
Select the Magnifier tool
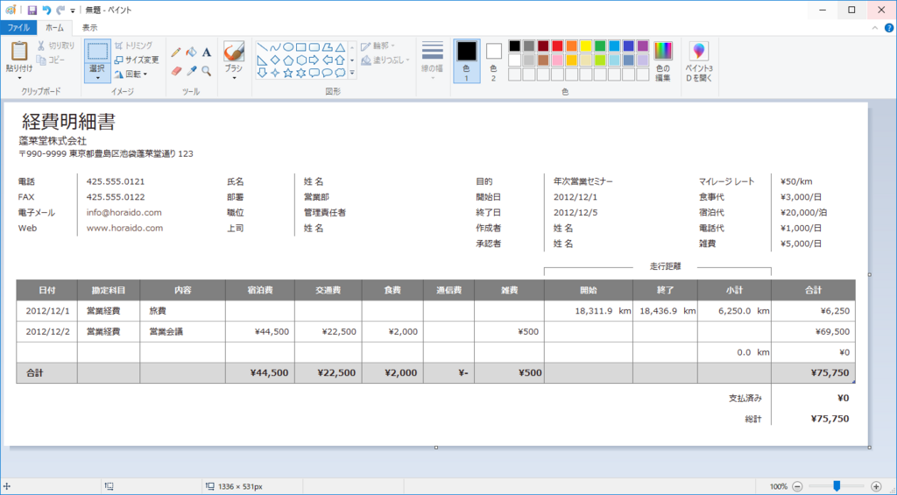click(207, 70)
